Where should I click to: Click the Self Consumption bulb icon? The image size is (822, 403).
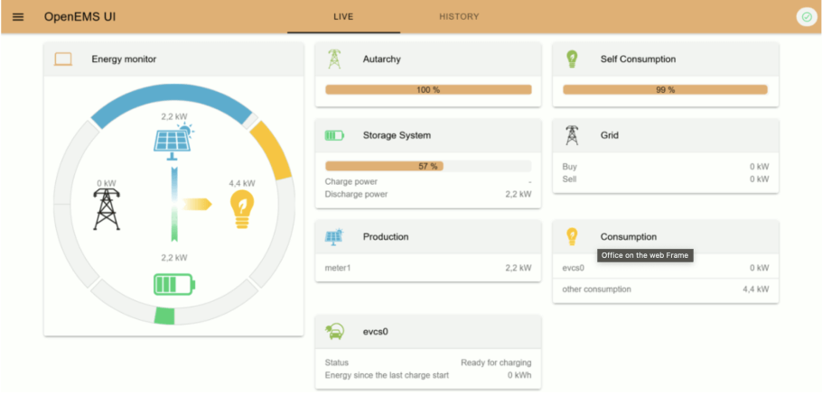572,59
